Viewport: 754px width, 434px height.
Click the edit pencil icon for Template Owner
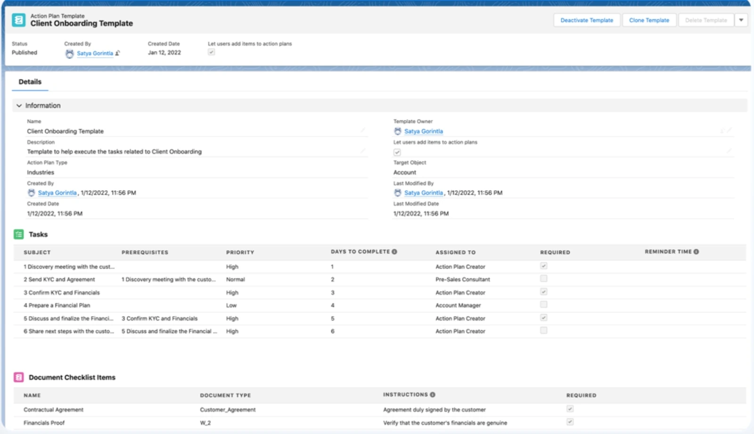pos(729,131)
